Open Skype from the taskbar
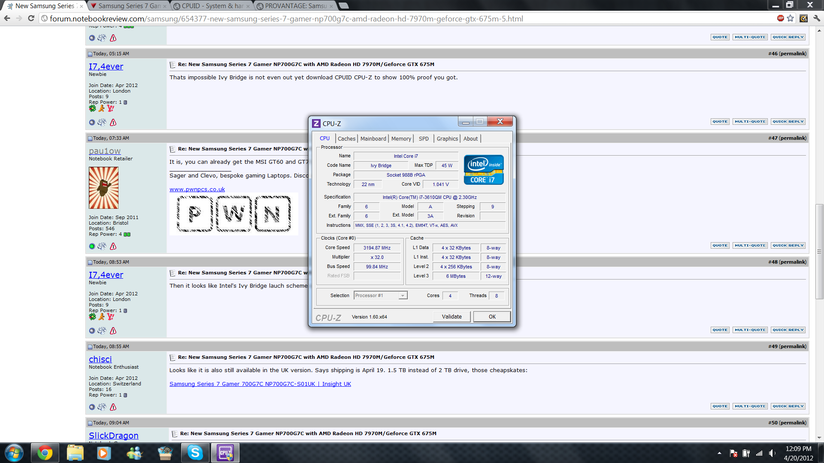The width and height of the screenshot is (824, 463). coord(195,453)
